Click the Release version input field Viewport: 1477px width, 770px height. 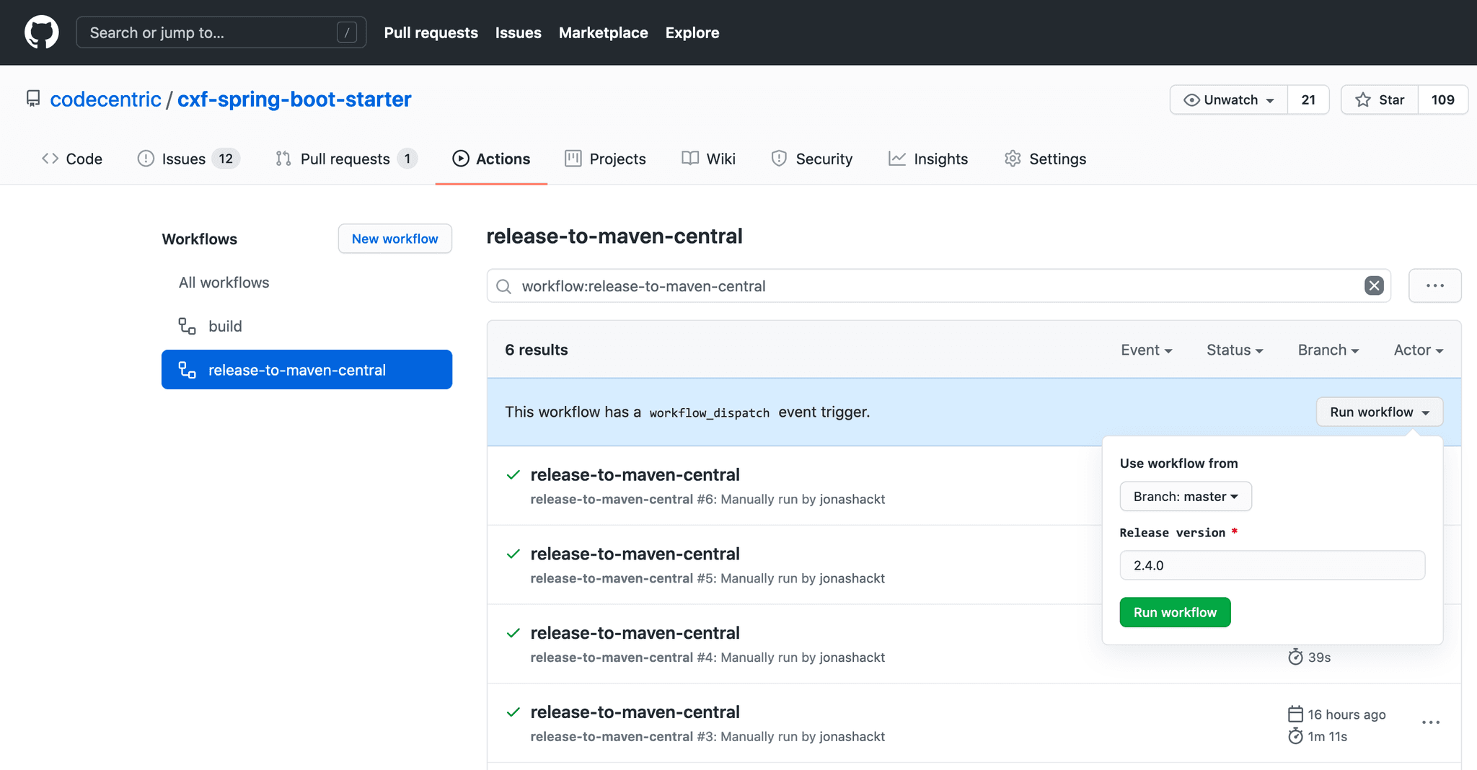(1271, 565)
